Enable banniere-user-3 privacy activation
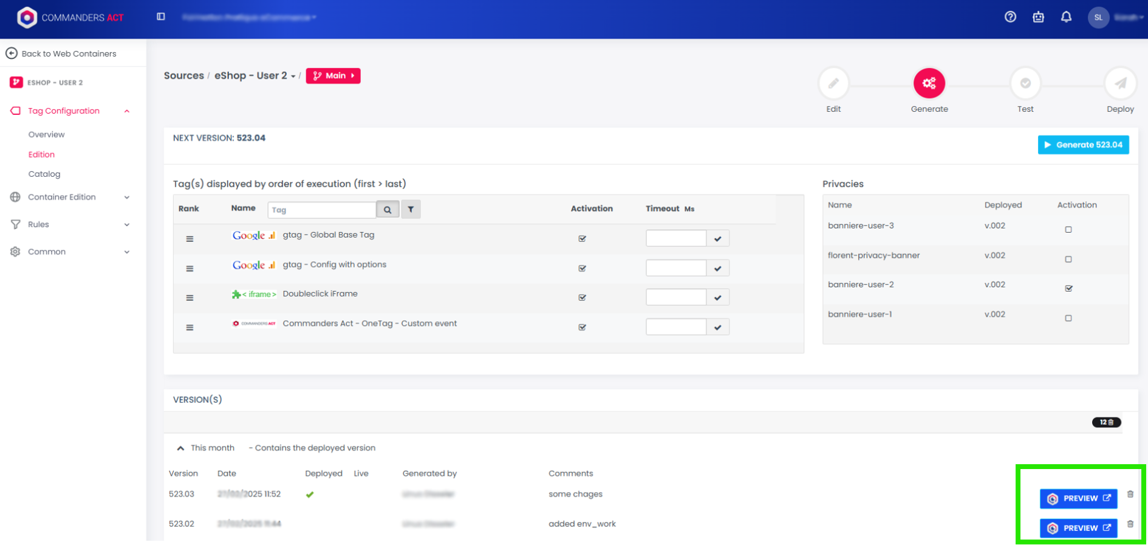 (1068, 230)
